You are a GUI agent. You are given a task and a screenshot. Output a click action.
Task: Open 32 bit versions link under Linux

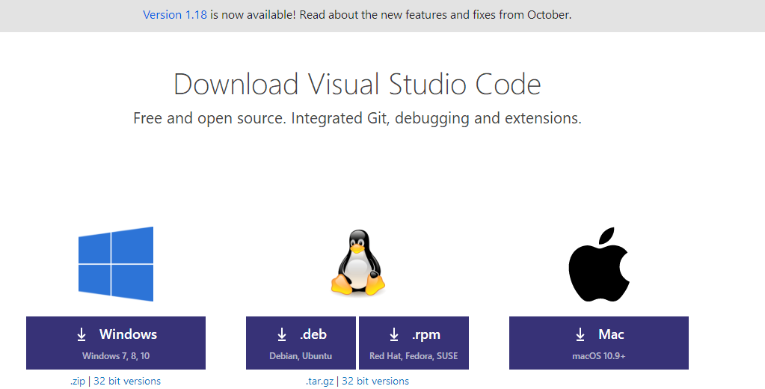[x=375, y=382]
